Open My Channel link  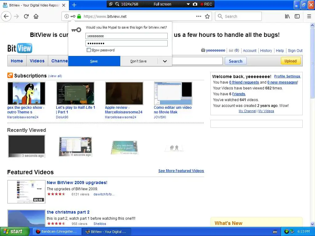click(x=247, y=111)
